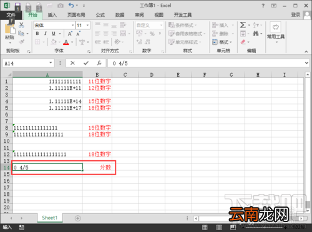This screenshot has width=312, height=232.
Task: Center text horizontally
Action: coord(105,34)
